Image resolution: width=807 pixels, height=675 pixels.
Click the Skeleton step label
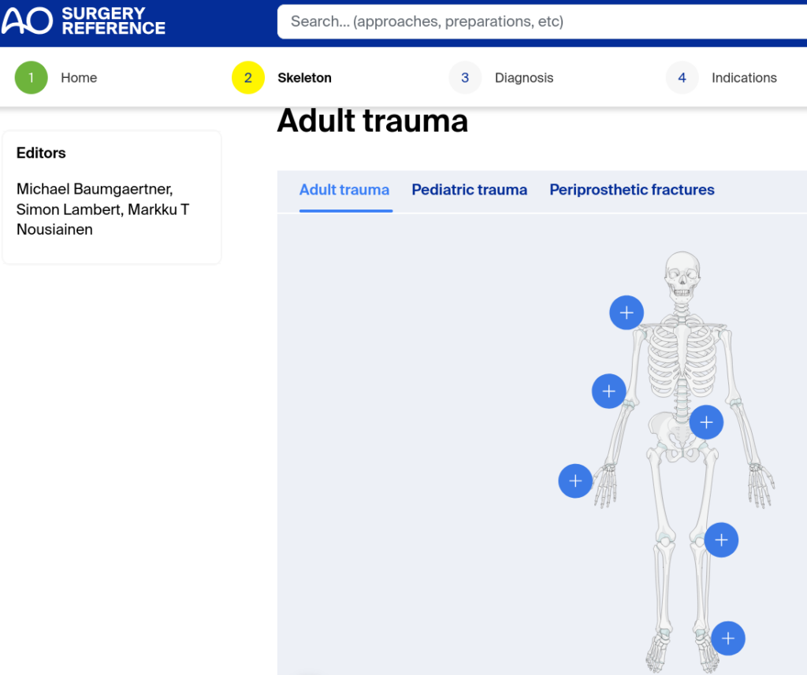(x=304, y=77)
